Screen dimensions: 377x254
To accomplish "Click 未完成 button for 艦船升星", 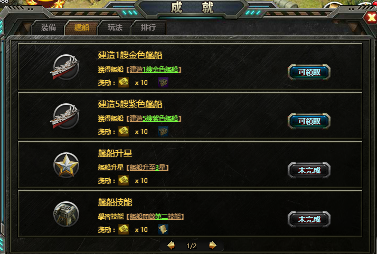I will [309, 170].
